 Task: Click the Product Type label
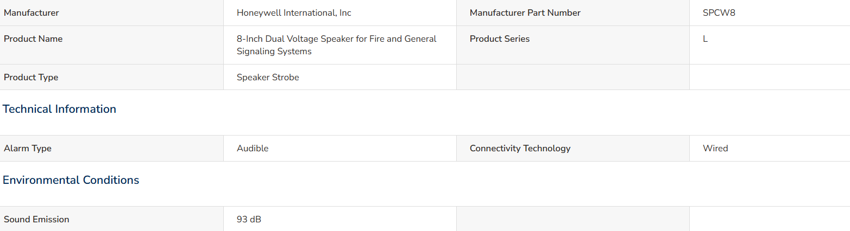pos(31,78)
